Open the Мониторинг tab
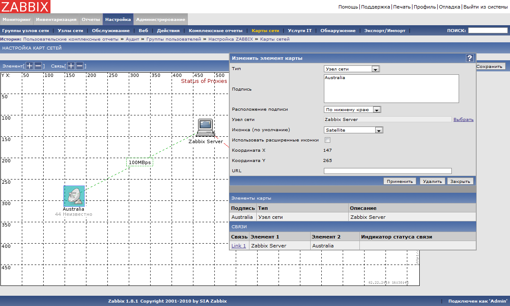510x306 pixels. (17, 20)
